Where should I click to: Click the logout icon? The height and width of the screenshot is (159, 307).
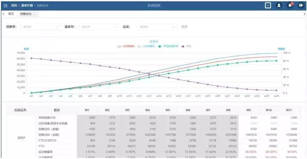point(301,5)
